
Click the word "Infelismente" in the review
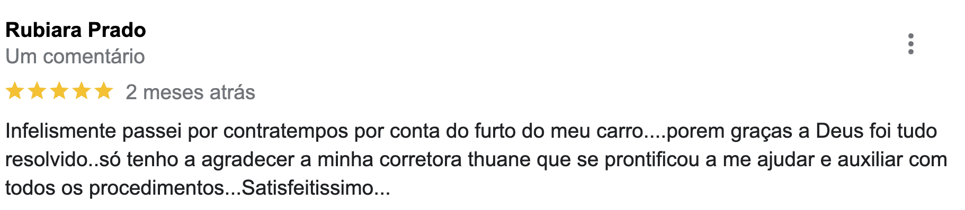pyautogui.click(x=60, y=131)
